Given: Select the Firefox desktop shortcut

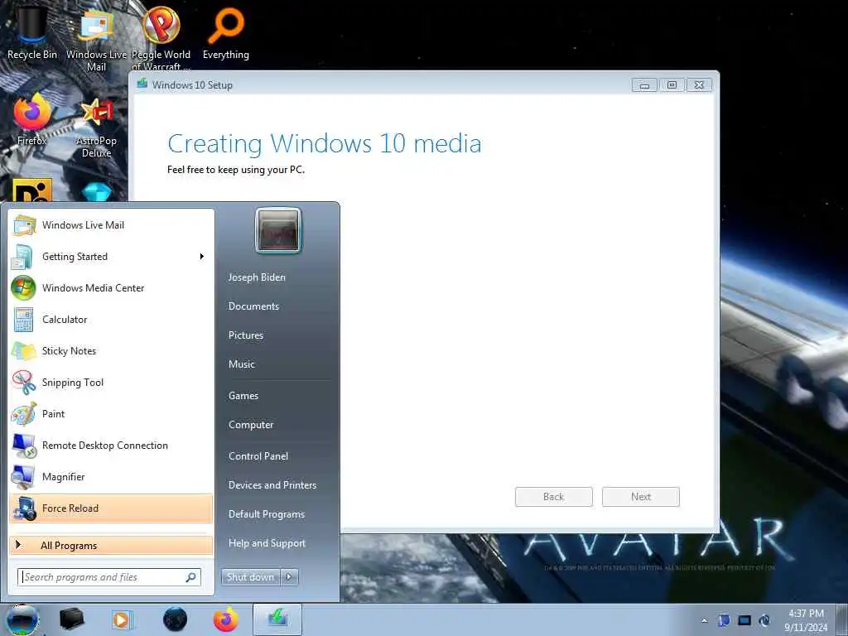Looking at the screenshot, I should (31, 120).
